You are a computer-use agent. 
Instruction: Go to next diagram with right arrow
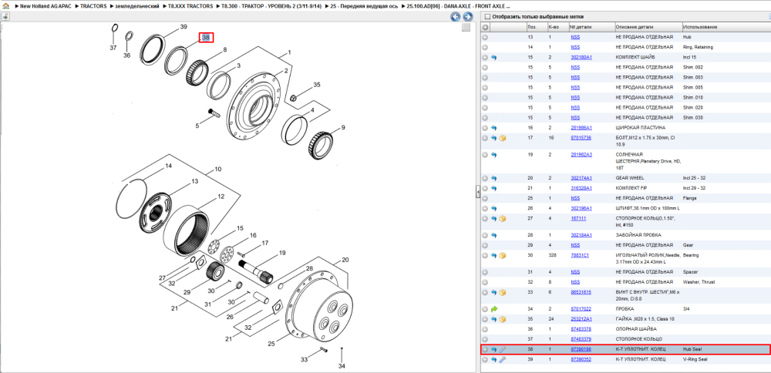pyautogui.click(x=468, y=17)
